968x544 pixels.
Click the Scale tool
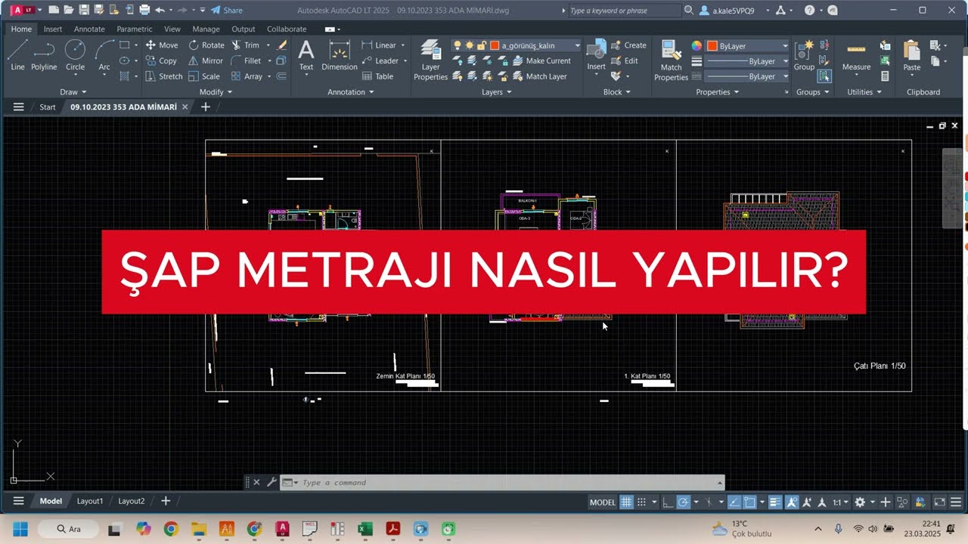pos(204,76)
